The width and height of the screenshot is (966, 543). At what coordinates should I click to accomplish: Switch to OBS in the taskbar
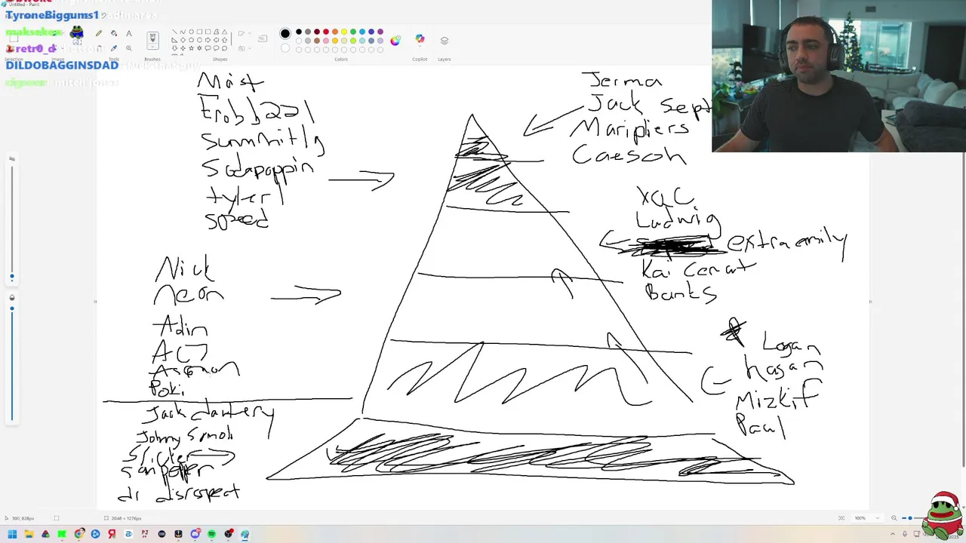(229, 534)
